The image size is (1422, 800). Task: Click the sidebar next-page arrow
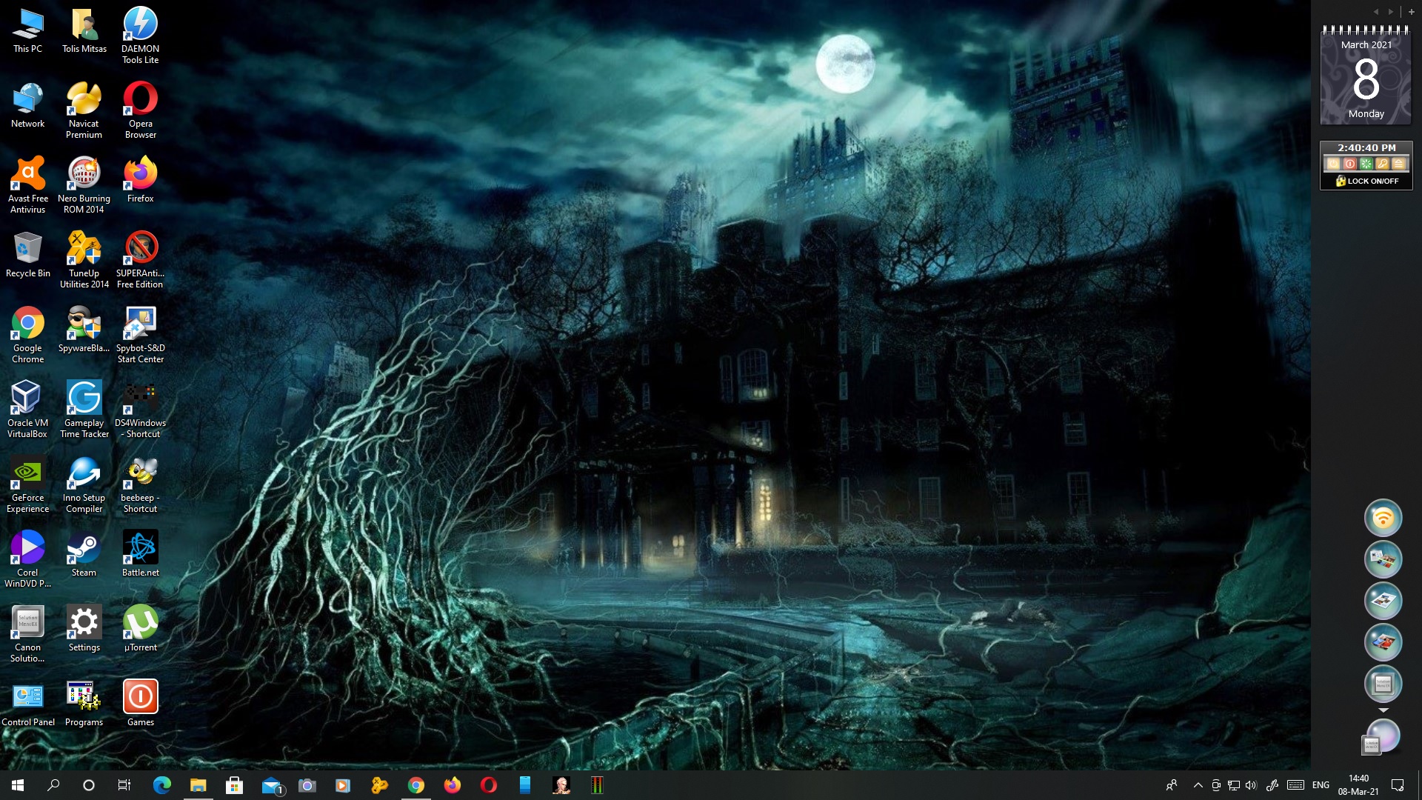click(x=1391, y=12)
